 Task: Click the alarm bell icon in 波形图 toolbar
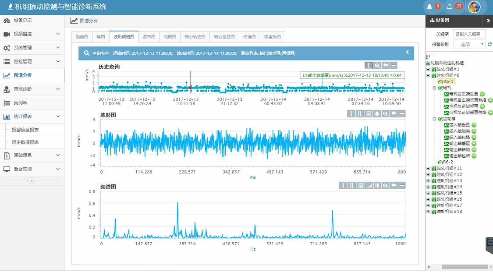(376, 114)
